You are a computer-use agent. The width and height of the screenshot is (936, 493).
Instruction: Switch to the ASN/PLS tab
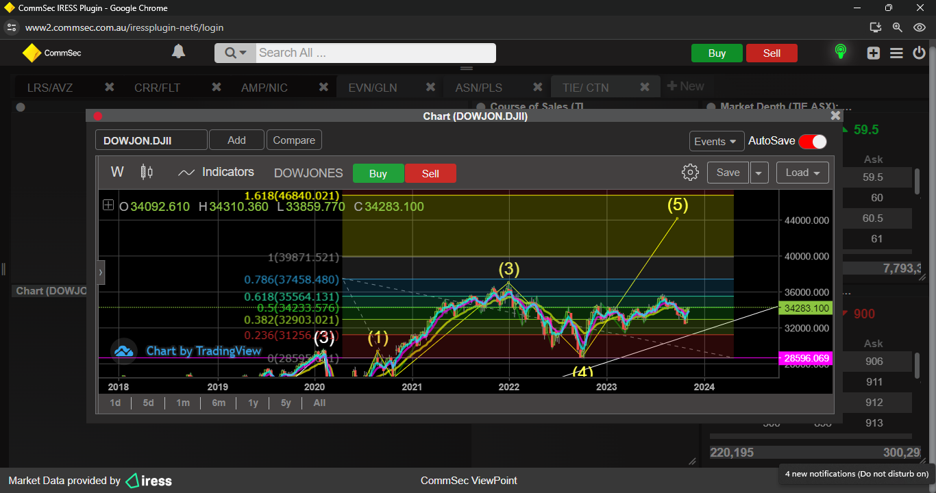click(x=478, y=88)
